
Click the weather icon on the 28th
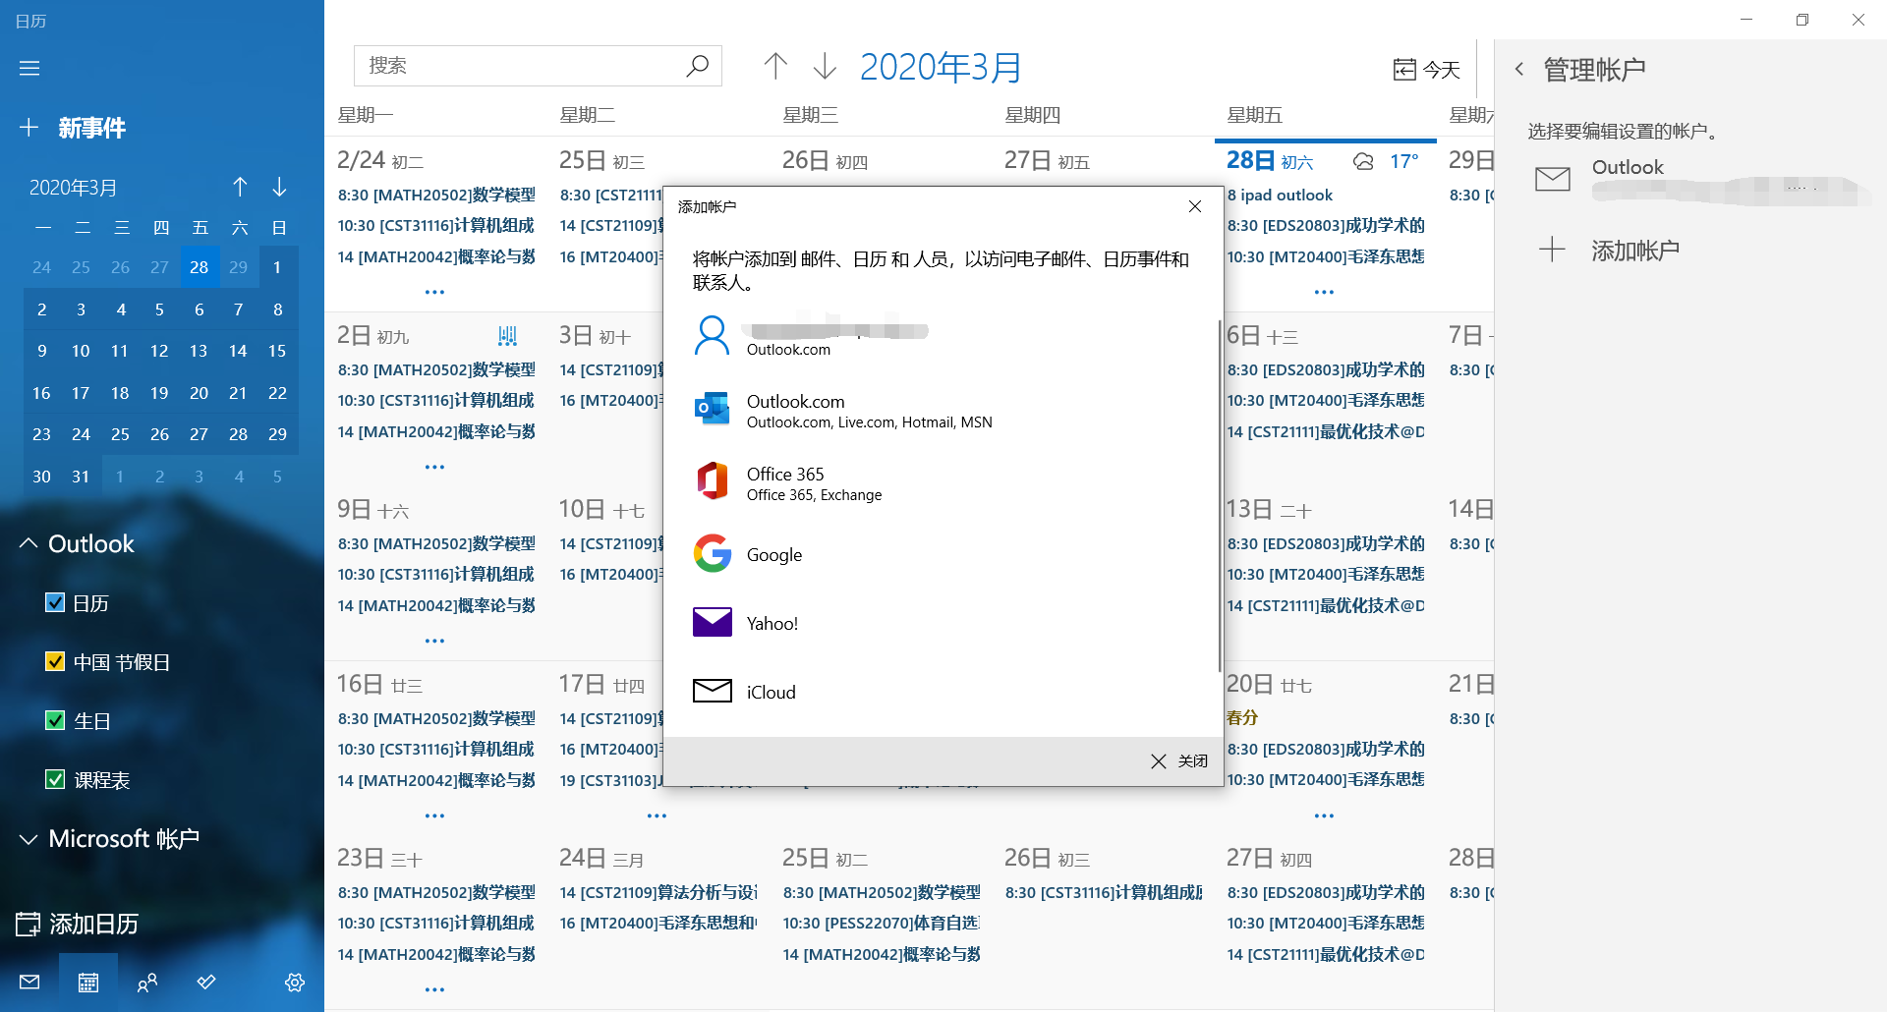click(x=1363, y=162)
